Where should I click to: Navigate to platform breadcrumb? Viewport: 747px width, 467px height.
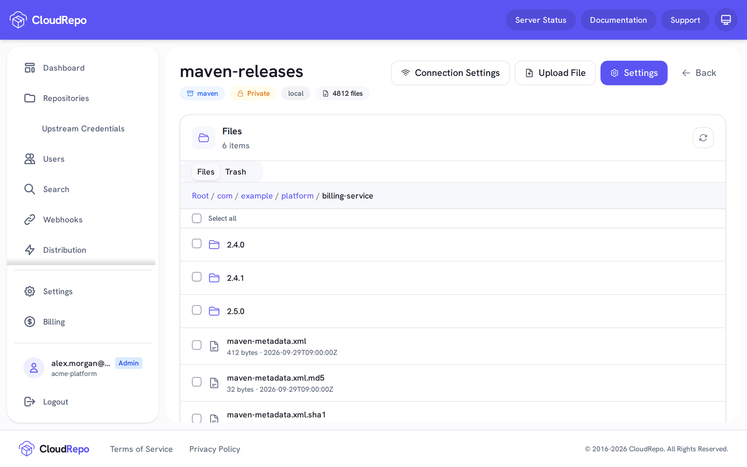297,196
